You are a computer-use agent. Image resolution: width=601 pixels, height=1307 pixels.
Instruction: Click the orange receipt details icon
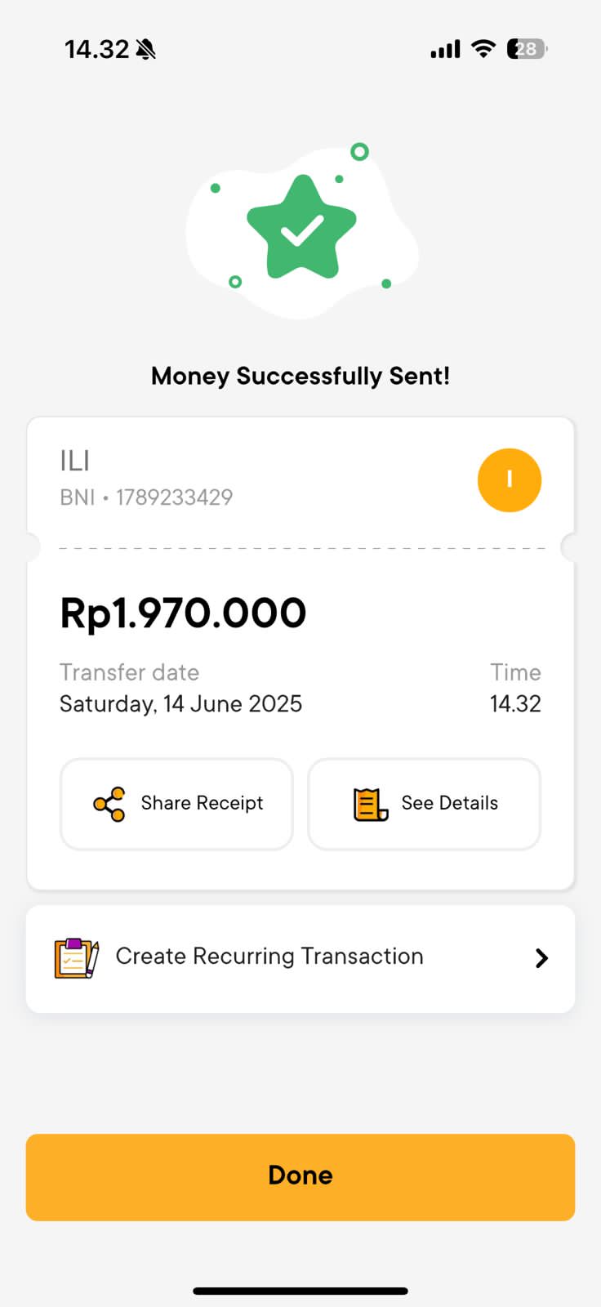pos(370,804)
